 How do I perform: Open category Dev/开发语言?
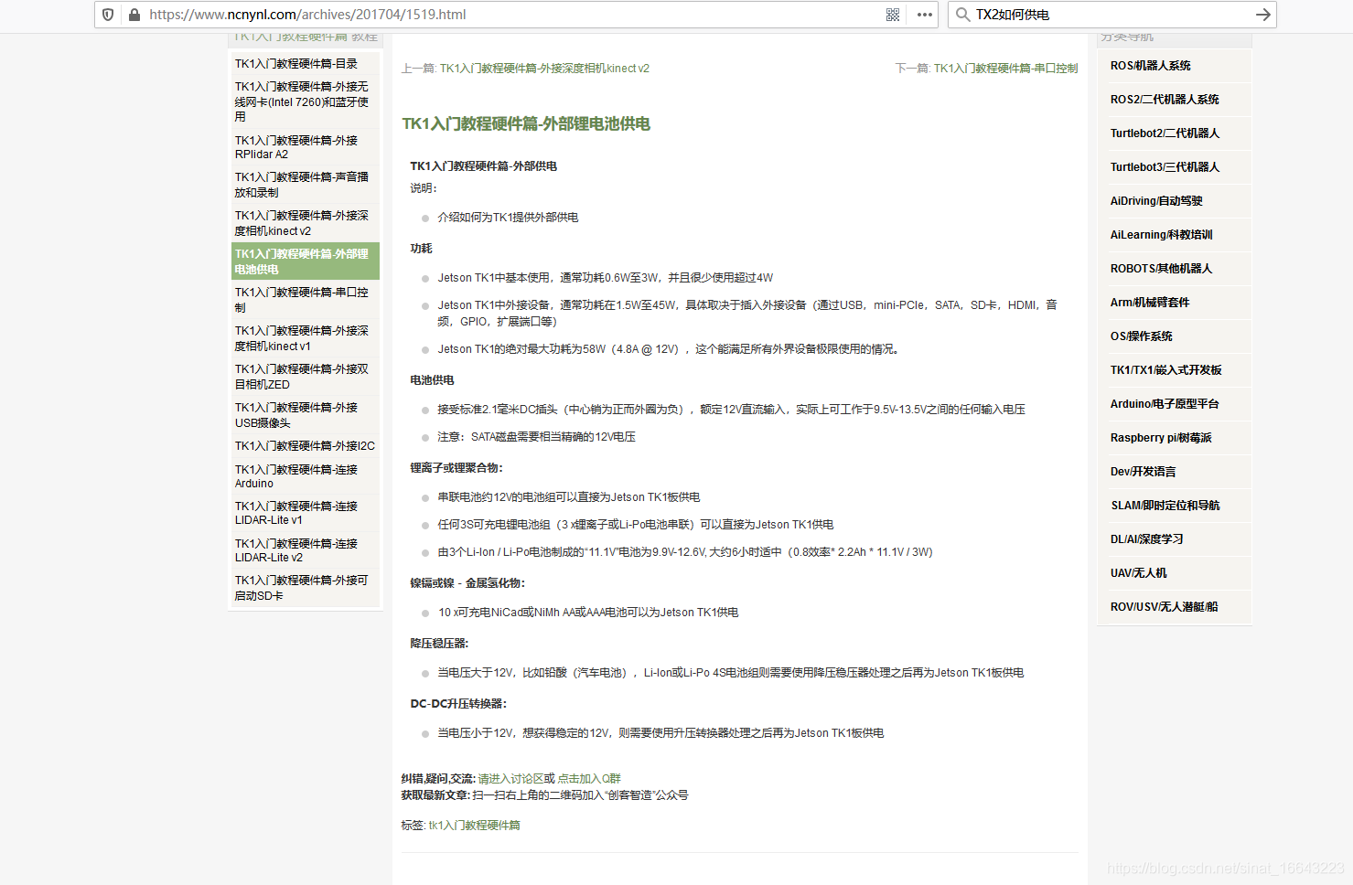1144,472
